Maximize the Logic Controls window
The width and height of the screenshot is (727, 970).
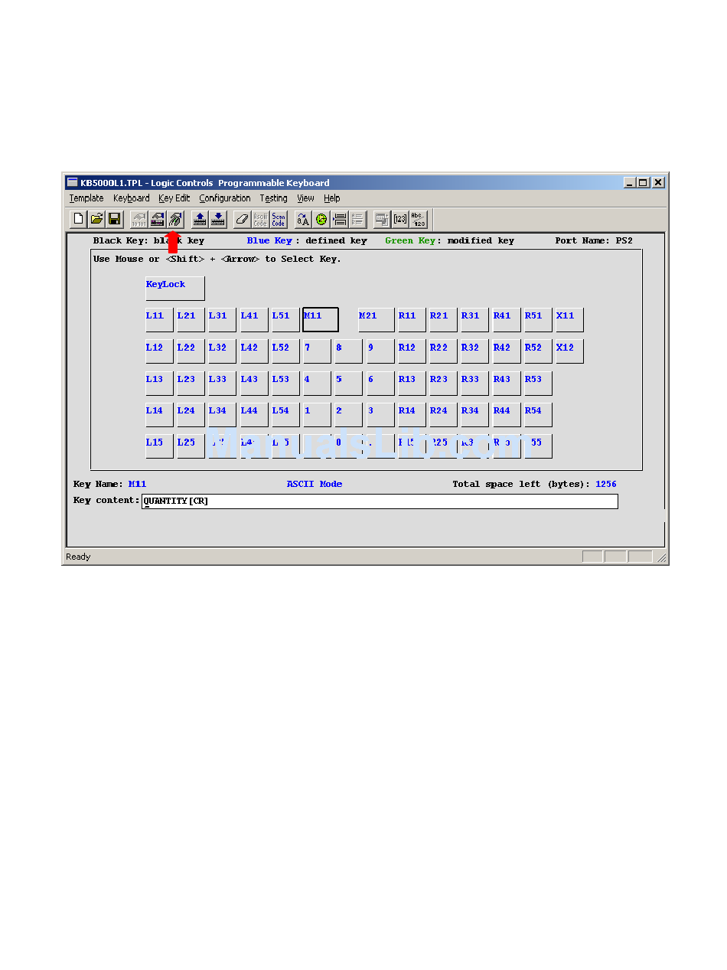click(x=644, y=183)
